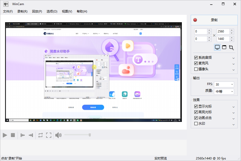The image size is (241, 161).
Task: Click 2560x1440 @ 30 fps status text
Action: coord(211,158)
